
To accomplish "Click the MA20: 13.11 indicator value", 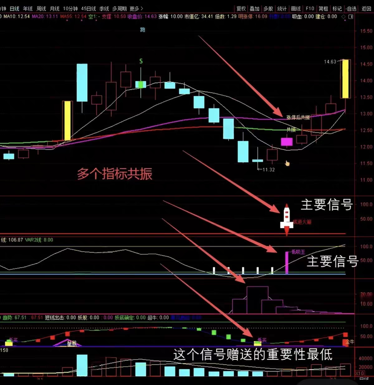I will [x=45, y=16].
